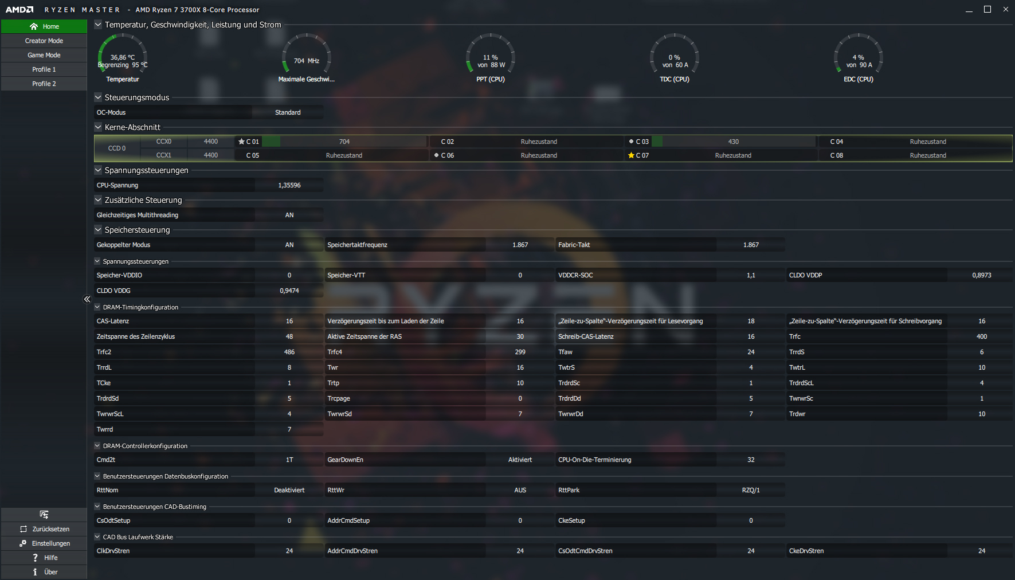The width and height of the screenshot is (1015, 580).
Task: Click Gekoppelter Modus AN value
Action: click(x=289, y=245)
